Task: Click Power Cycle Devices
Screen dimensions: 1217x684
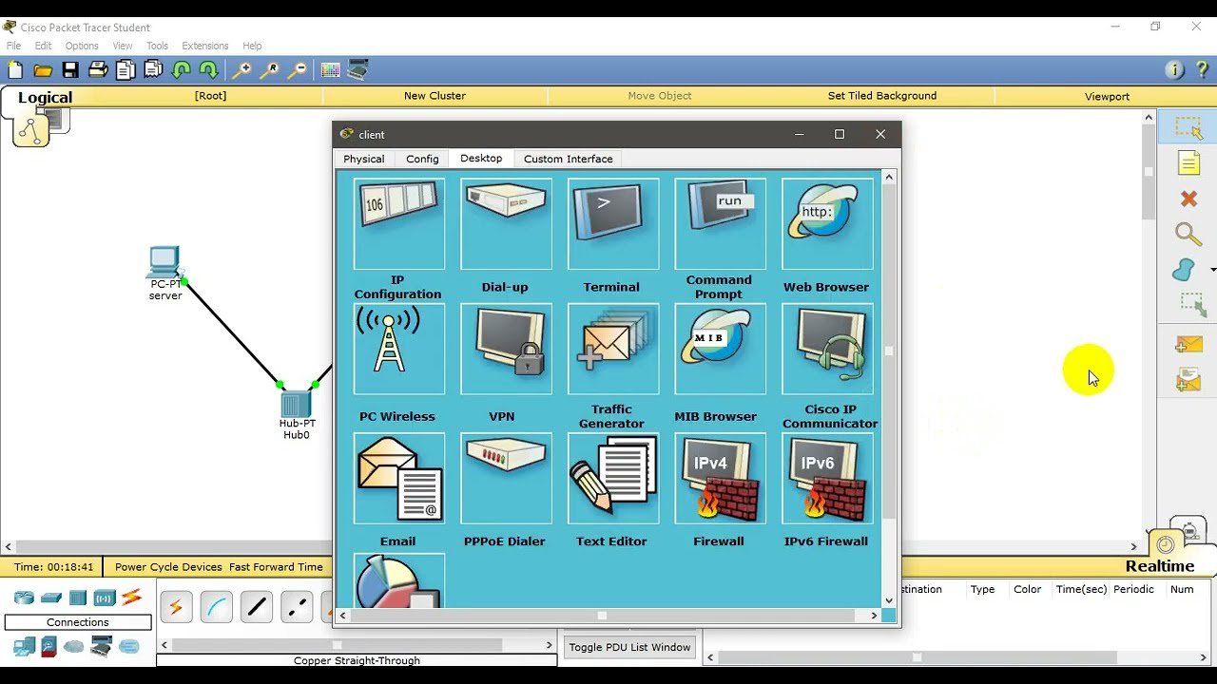Action: 168,566
